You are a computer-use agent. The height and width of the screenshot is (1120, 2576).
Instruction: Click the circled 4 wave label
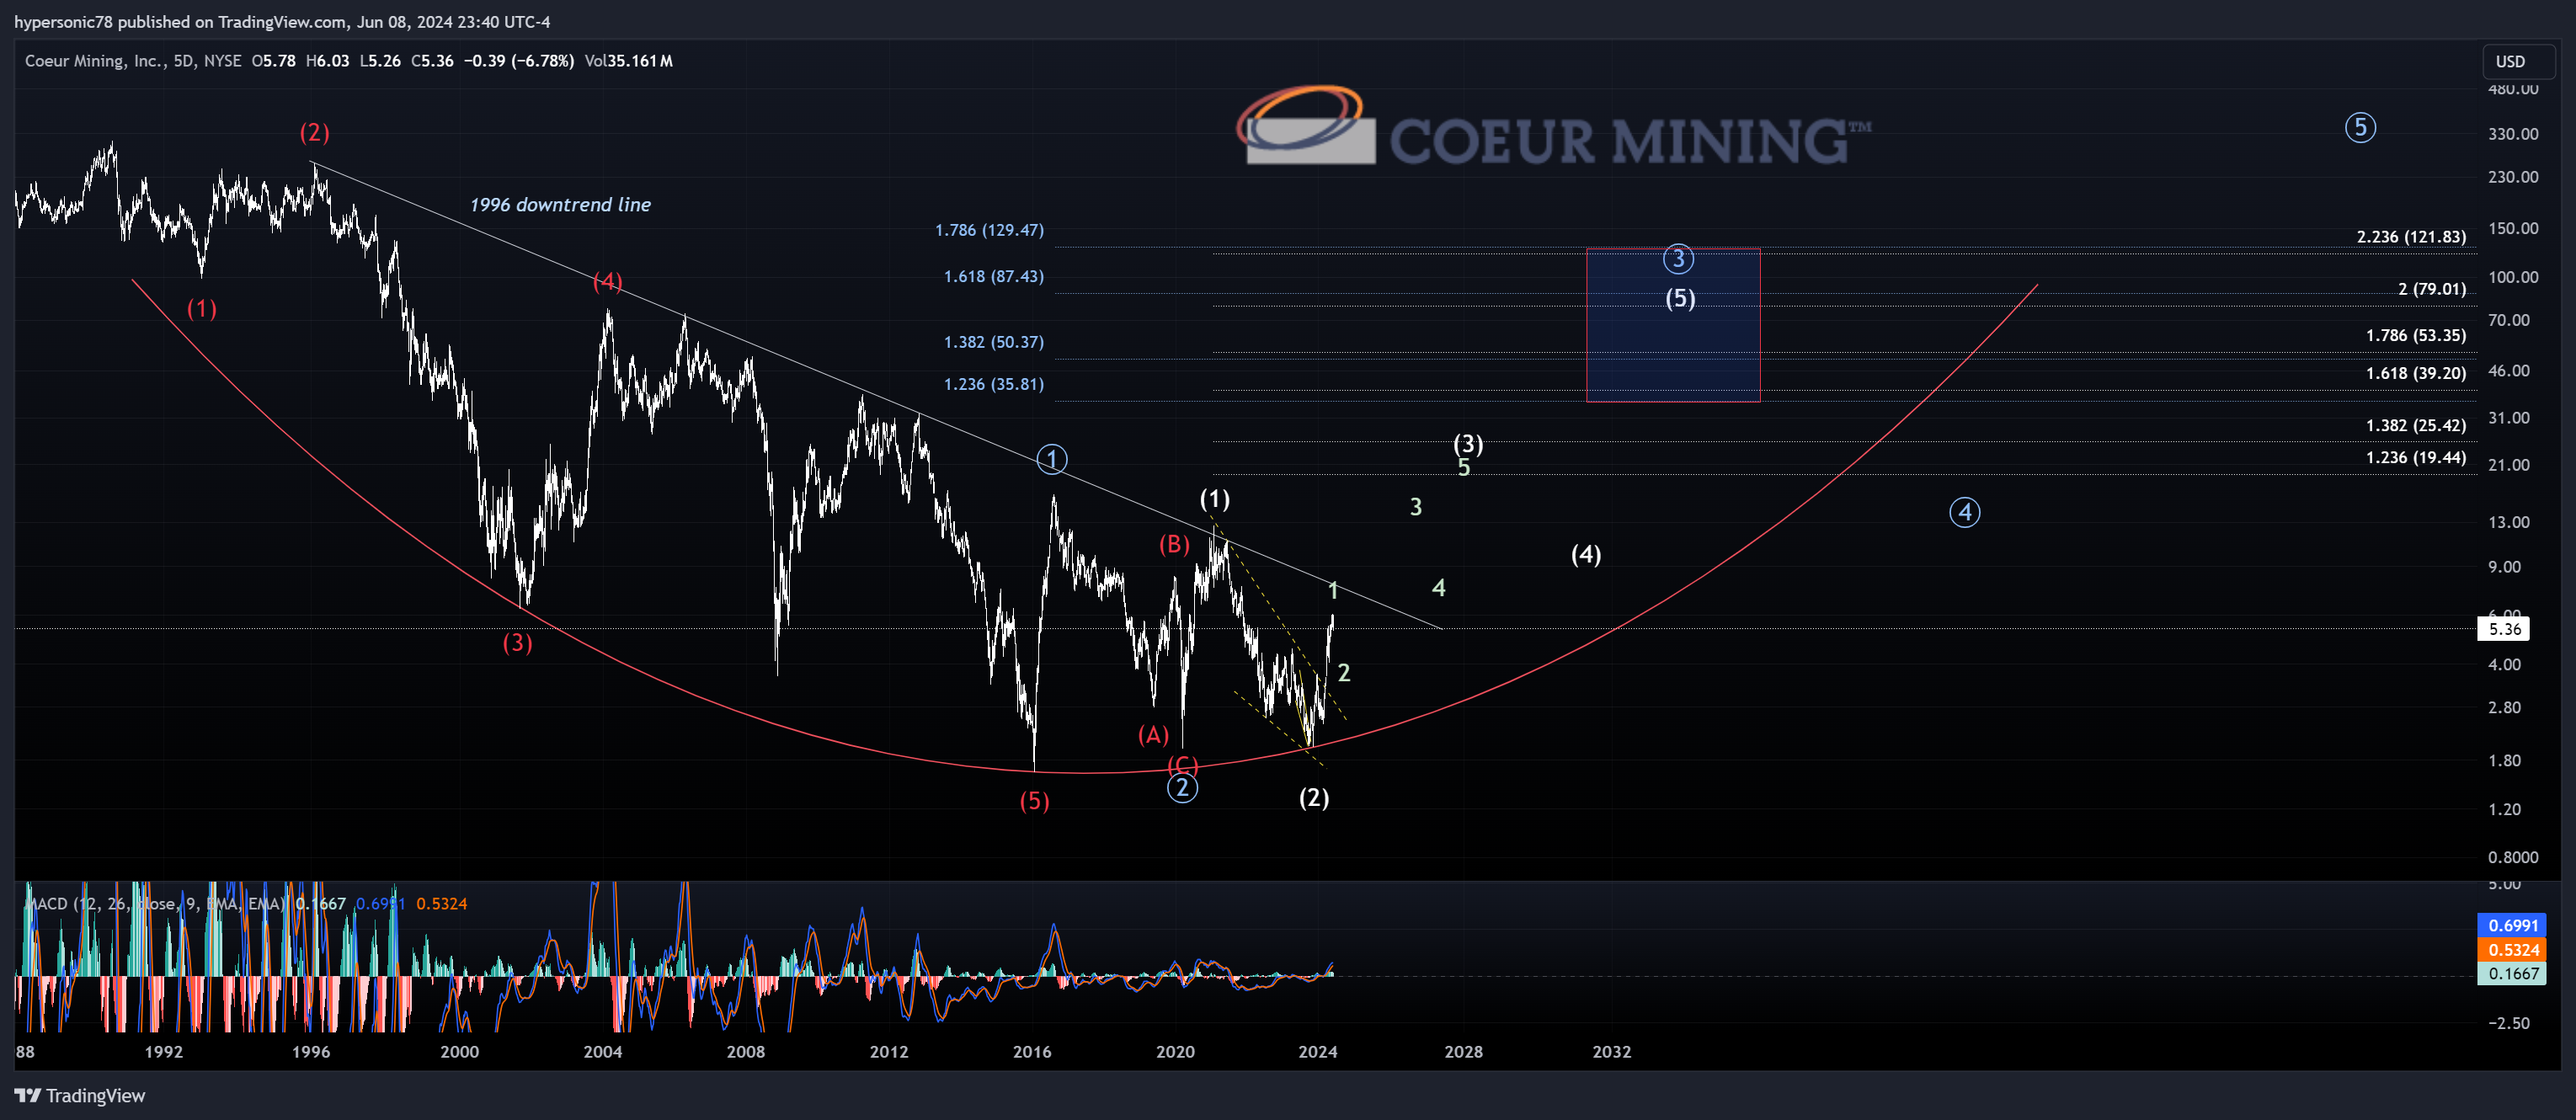(1964, 513)
